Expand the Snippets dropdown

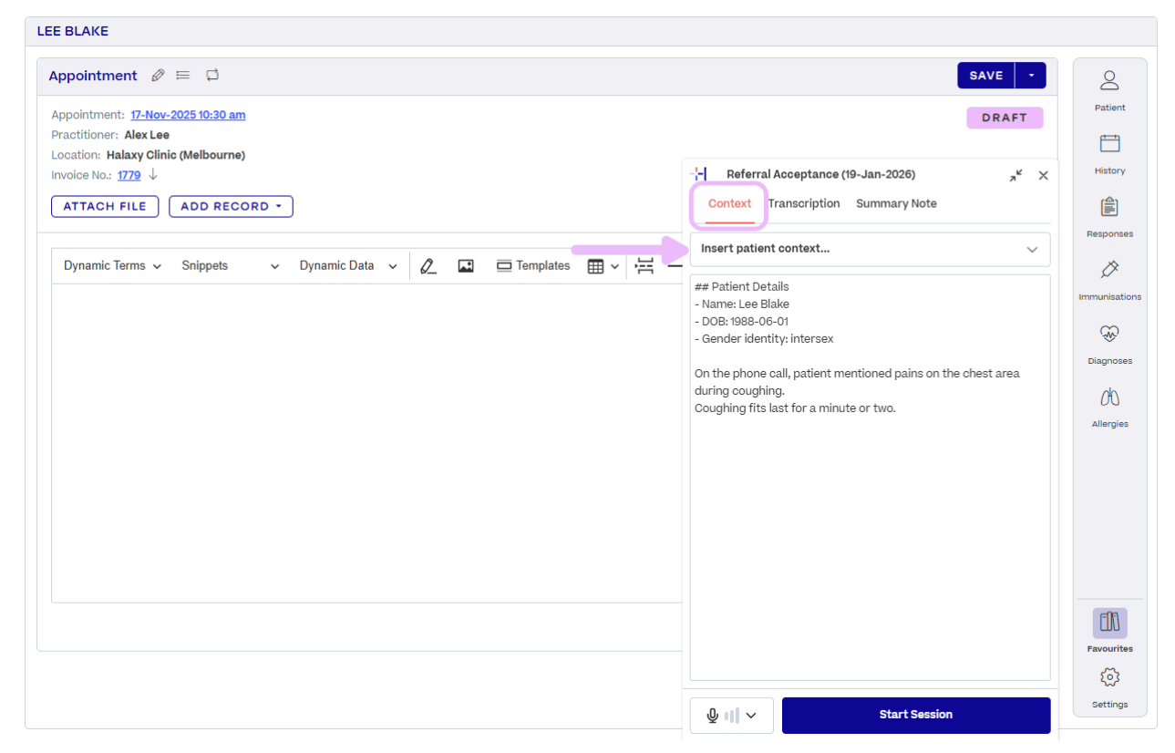(x=230, y=266)
